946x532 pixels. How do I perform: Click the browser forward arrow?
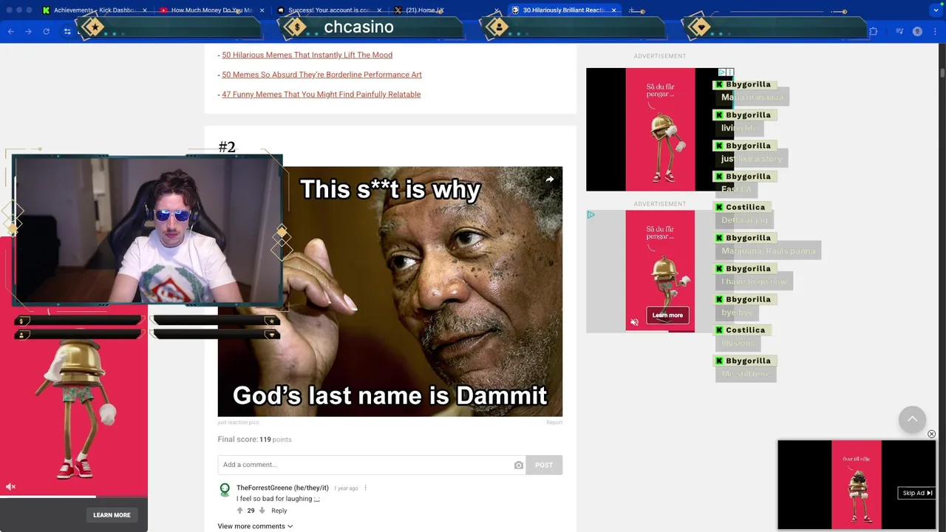coord(28,31)
